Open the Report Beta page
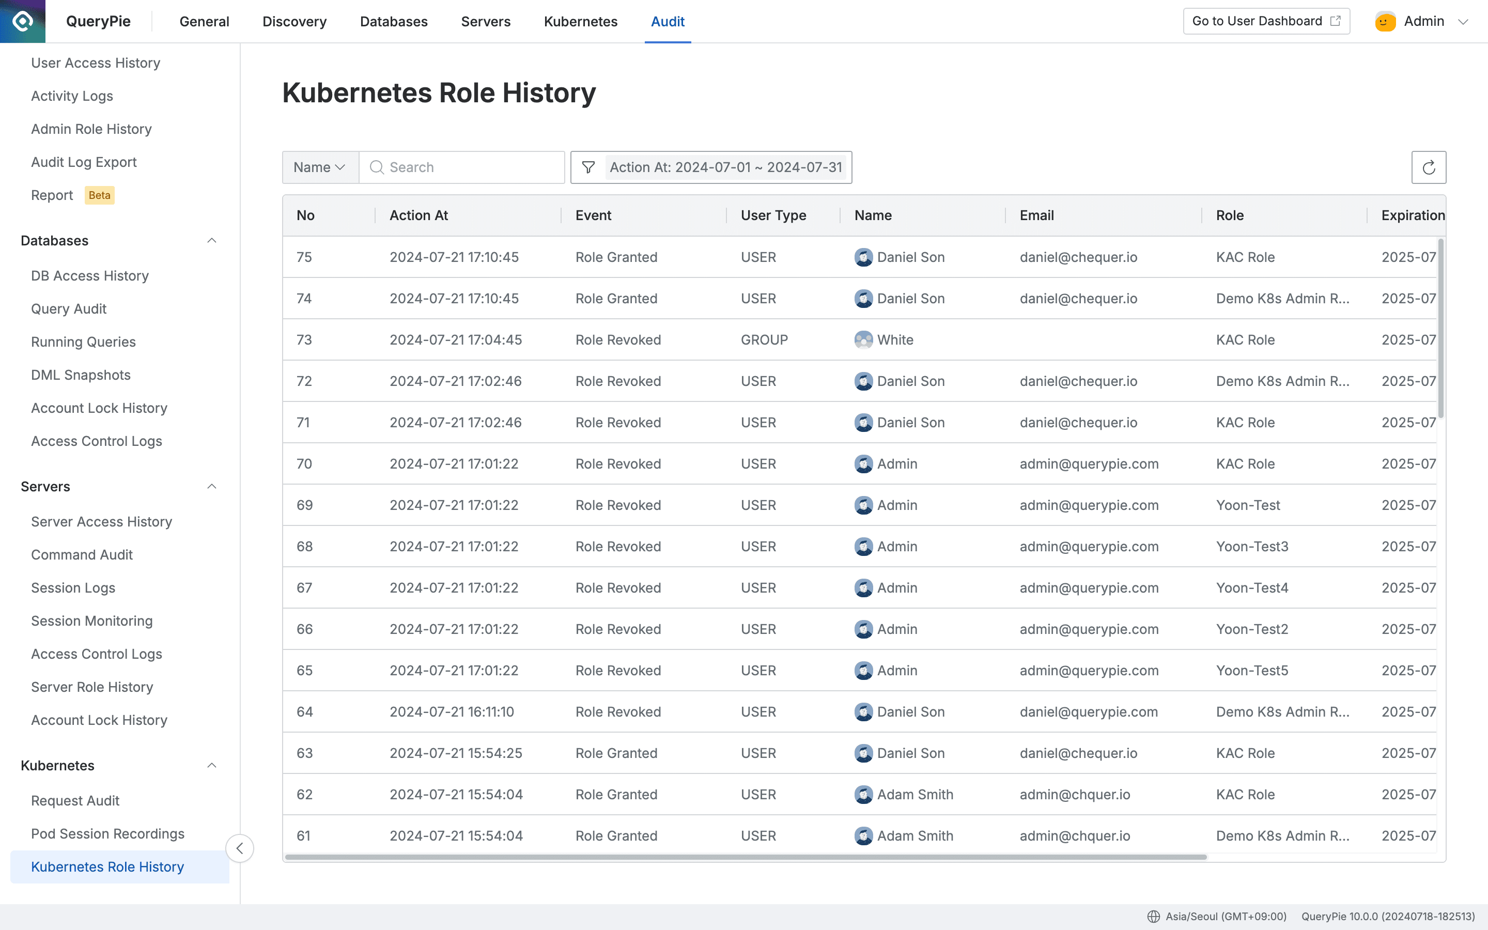Viewport: 1488px width, 930px height. pyautogui.click(x=52, y=195)
